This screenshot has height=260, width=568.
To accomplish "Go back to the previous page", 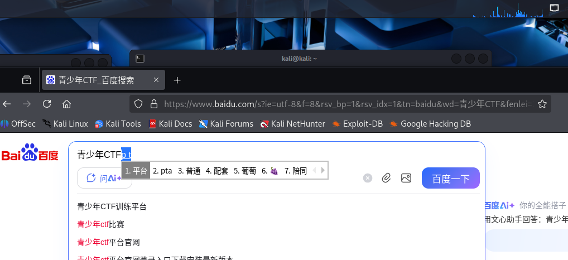I will pyautogui.click(x=7, y=104).
